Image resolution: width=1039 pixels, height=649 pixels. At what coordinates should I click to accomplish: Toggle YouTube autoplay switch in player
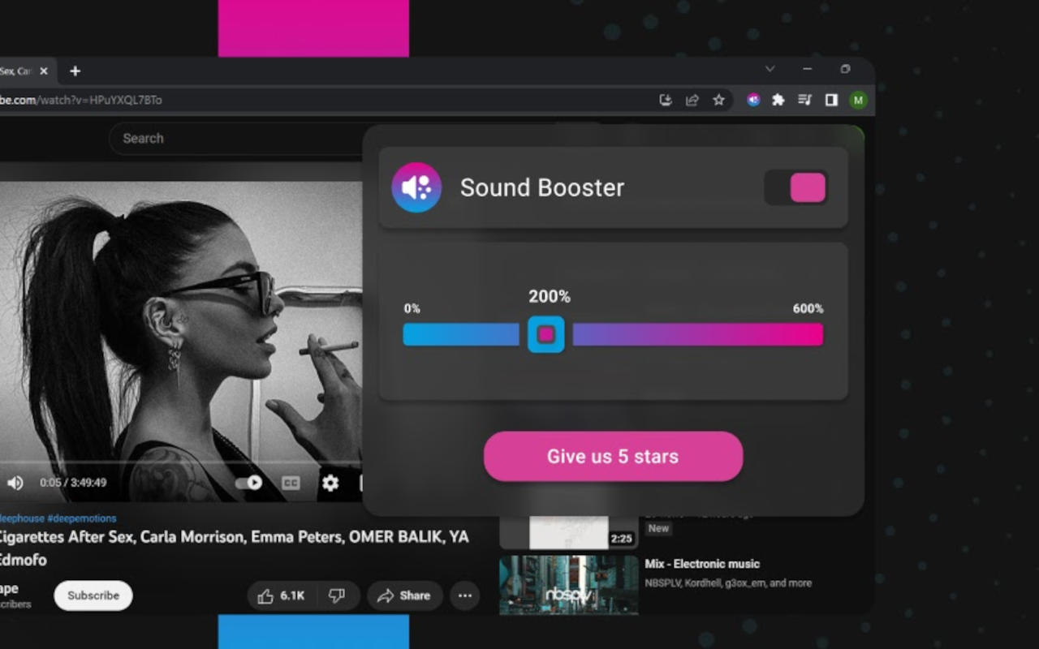click(x=248, y=483)
